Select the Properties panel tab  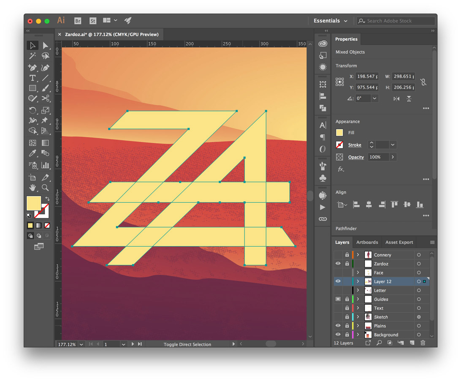pos(346,39)
